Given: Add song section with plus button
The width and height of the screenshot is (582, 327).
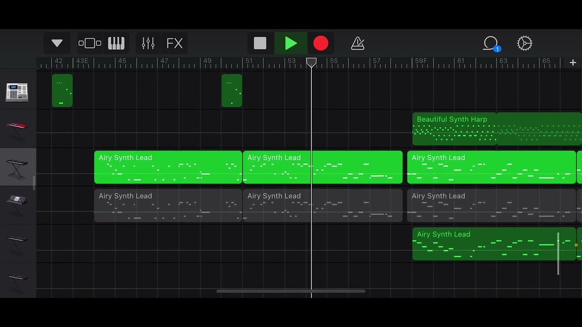Looking at the screenshot, I should click(573, 63).
